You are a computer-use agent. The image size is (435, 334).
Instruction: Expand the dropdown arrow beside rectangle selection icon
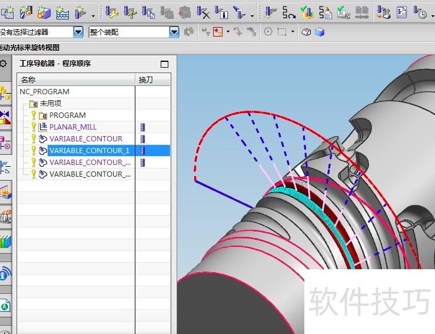[293, 32]
